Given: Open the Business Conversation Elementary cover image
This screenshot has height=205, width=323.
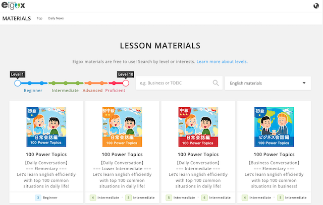Looking at the screenshot, I should pos(274,127).
